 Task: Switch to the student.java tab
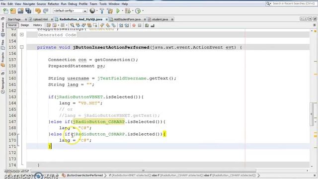click(x=160, y=19)
